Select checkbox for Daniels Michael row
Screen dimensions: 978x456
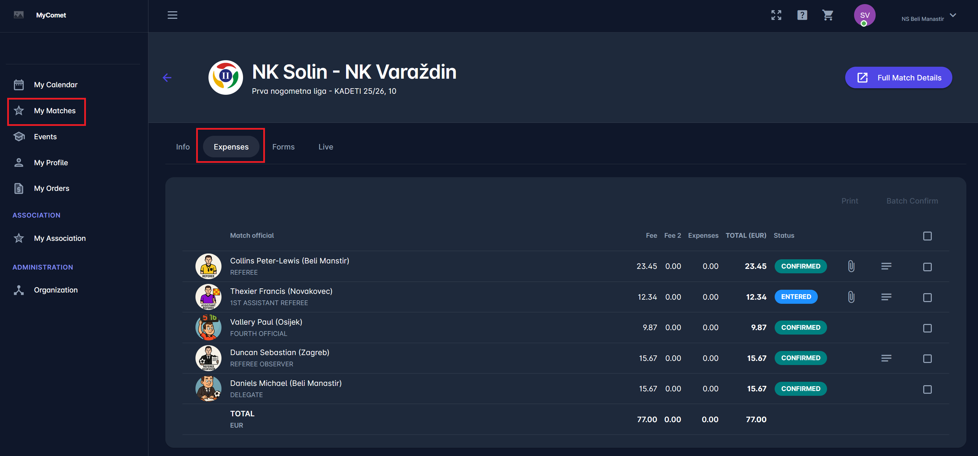tap(927, 389)
